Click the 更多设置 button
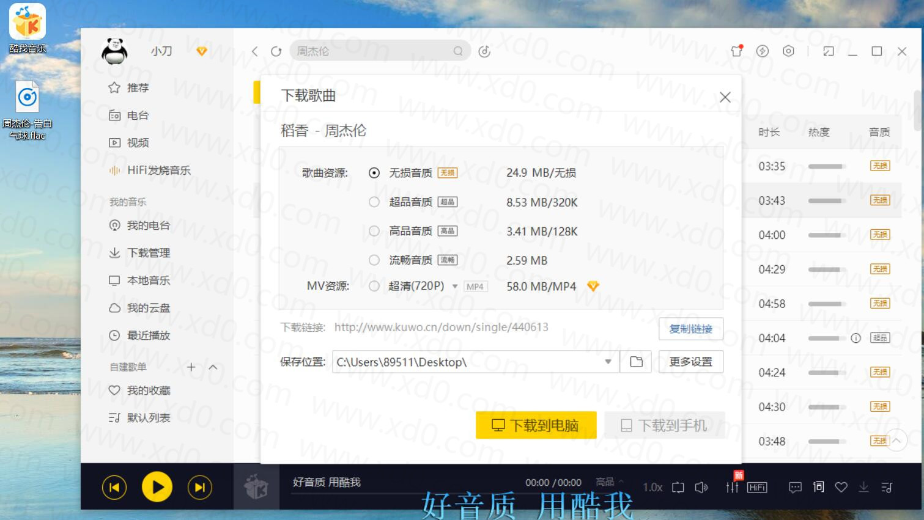The height and width of the screenshot is (520, 924). click(x=691, y=362)
